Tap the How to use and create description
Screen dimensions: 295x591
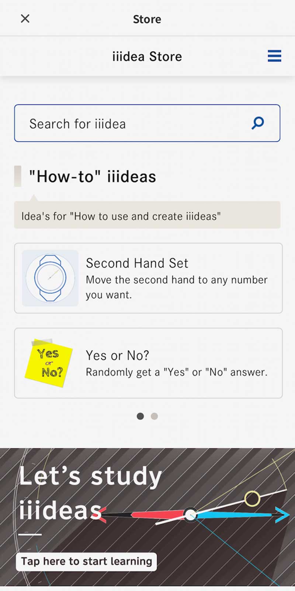(121, 216)
